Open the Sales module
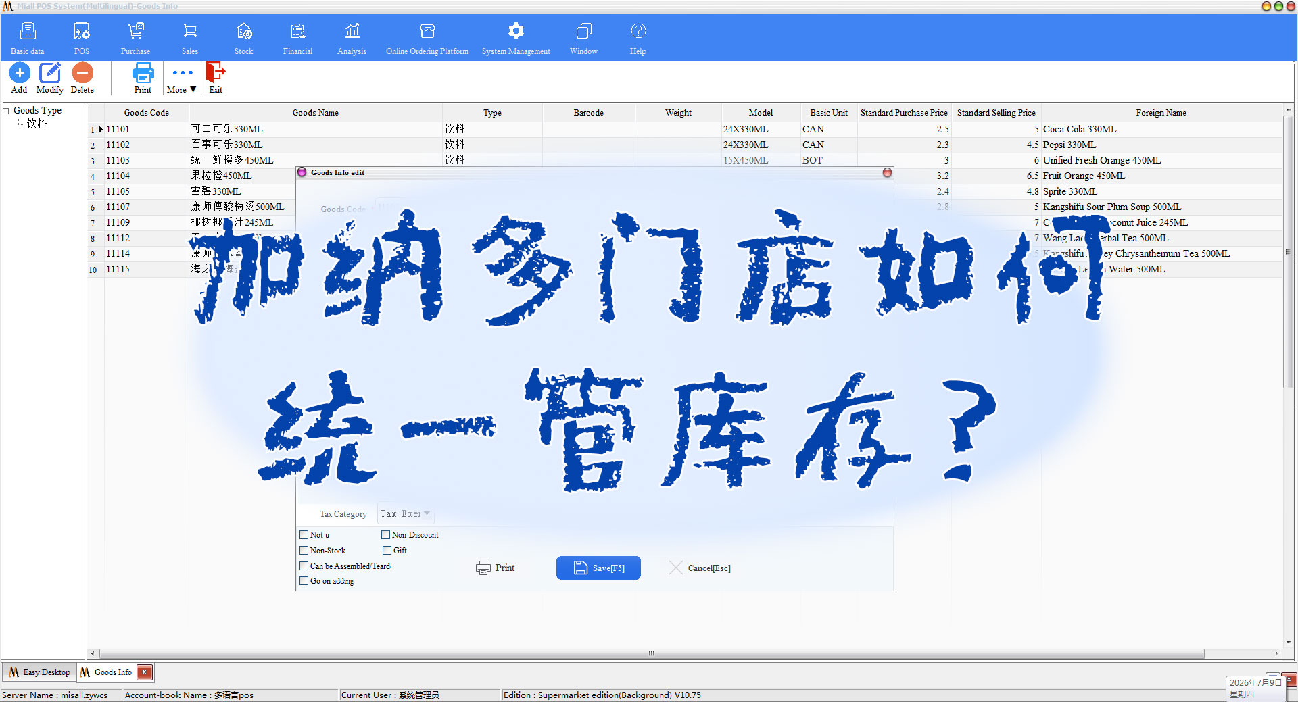The width and height of the screenshot is (1298, 702). click(190, 39)
